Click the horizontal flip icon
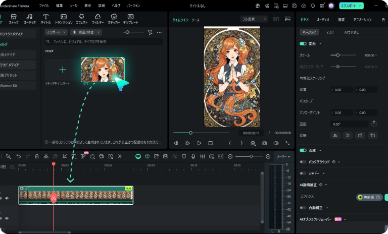 click(334, 135)
